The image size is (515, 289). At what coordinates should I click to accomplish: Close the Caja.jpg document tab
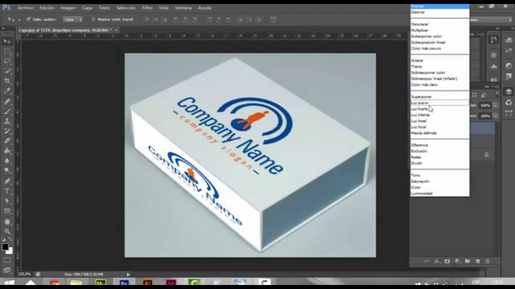(116, 30)
